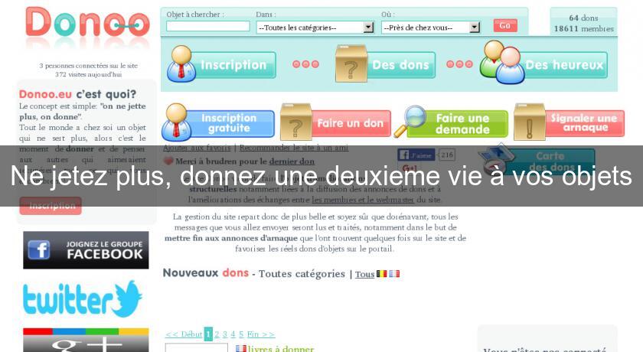Open the 'Près de chez vous' dropdown
This screenshot has height=352, width=643.
coord(430,28)
